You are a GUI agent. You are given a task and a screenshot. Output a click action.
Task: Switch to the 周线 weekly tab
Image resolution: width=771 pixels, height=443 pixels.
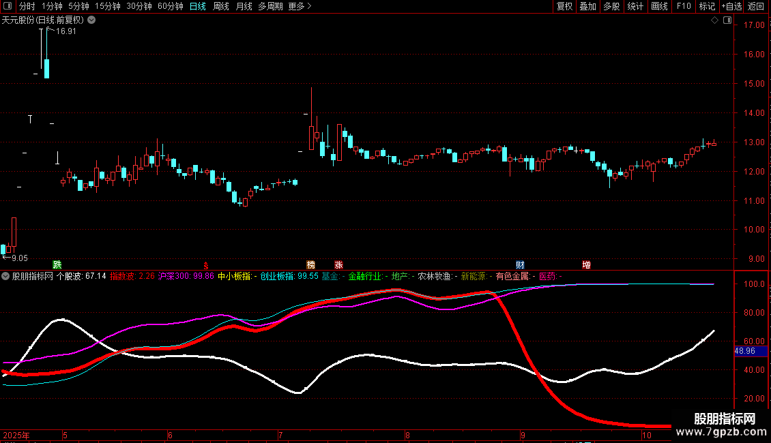[x=221, y=6]
